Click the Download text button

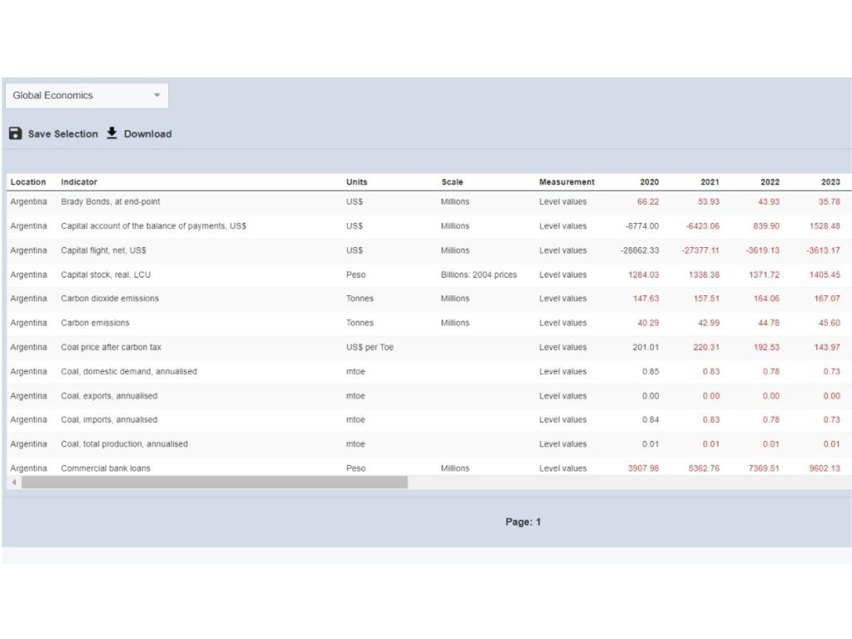coord(147,134)
